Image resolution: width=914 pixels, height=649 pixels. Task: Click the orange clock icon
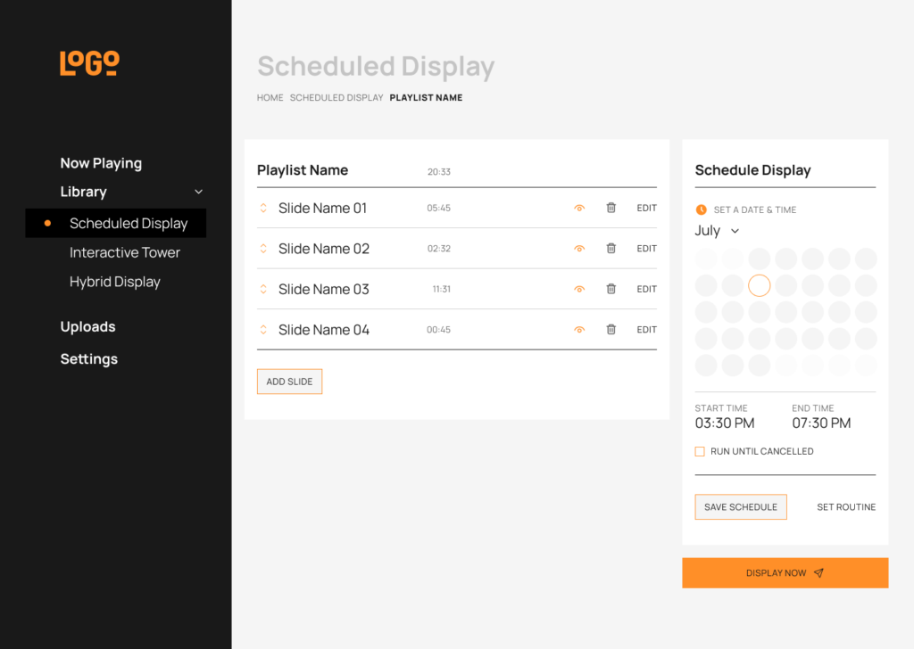pos(701,209)
